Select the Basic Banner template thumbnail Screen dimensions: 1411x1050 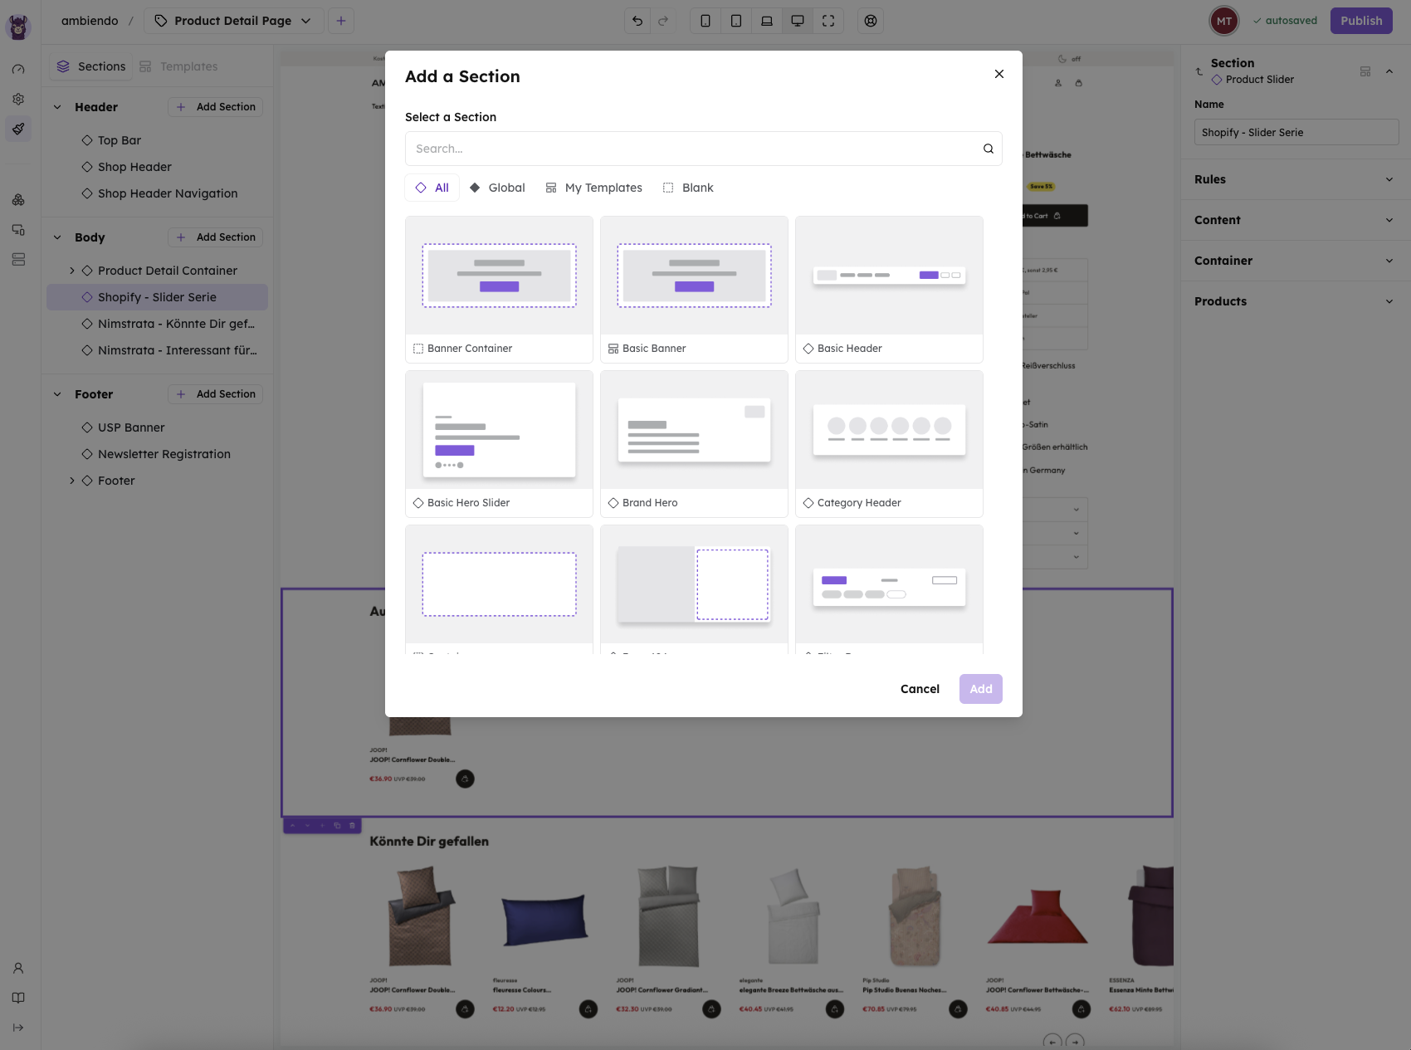coord(694,276)
